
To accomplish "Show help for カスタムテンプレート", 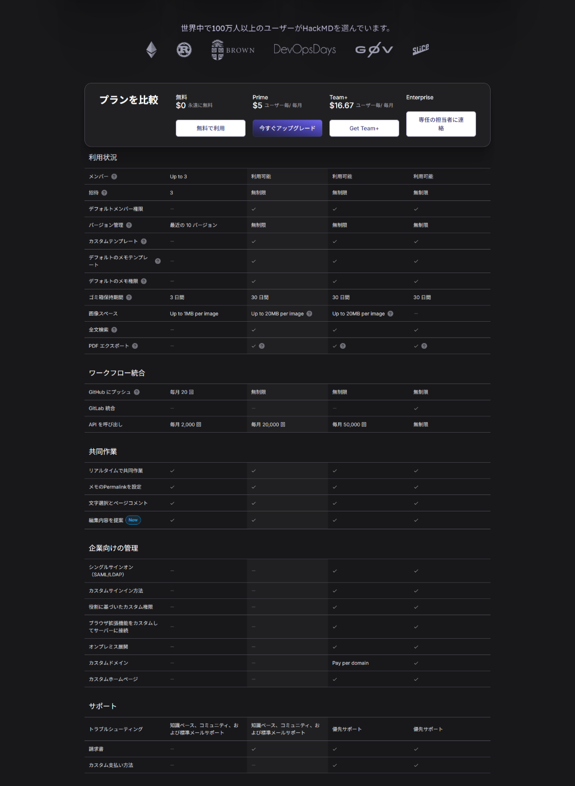I will pos(144,241).
